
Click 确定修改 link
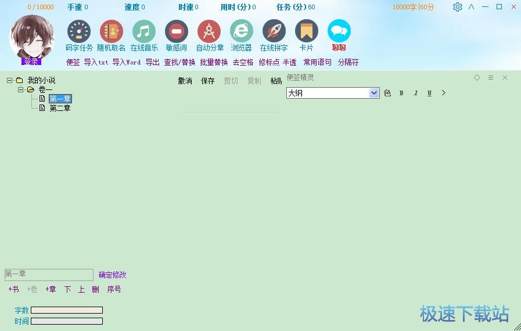[112, 275]
